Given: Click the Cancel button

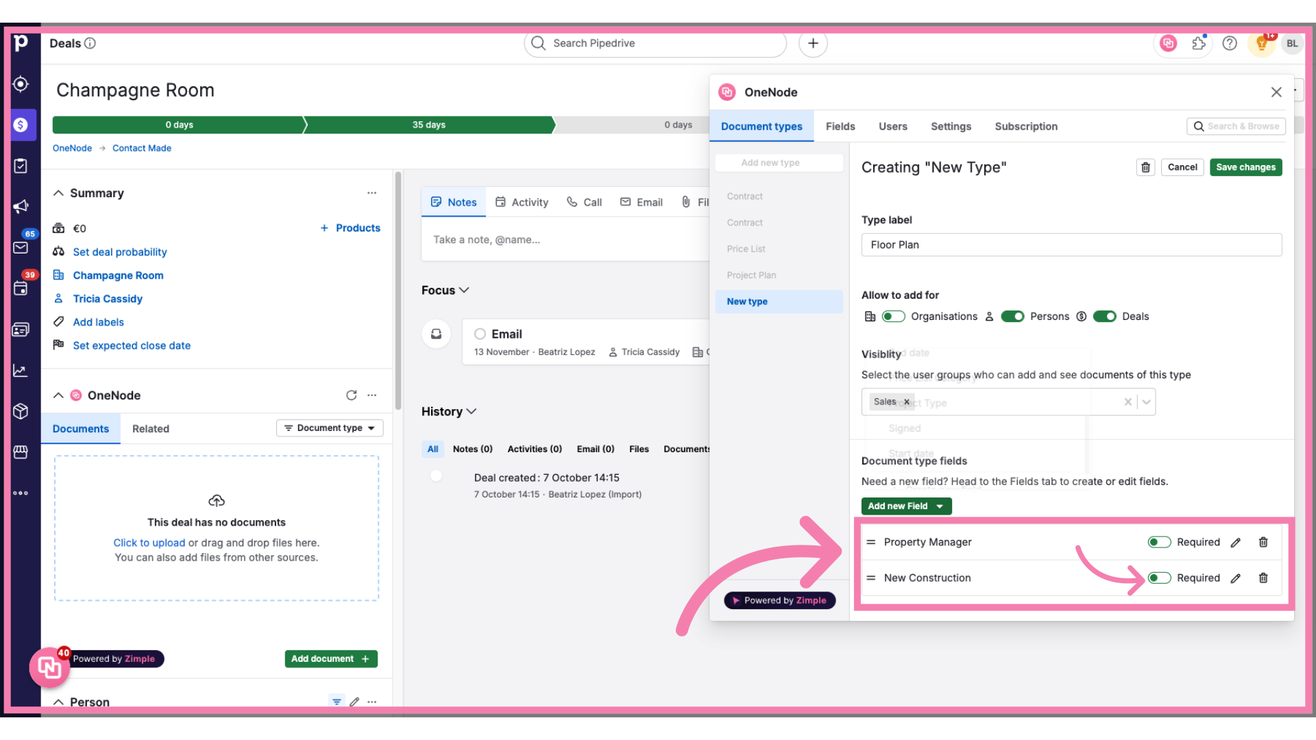Looking at the screenshot, I should [1182, 167].
